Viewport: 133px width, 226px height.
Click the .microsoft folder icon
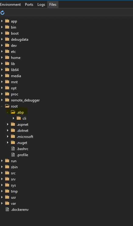pos(13,136)
